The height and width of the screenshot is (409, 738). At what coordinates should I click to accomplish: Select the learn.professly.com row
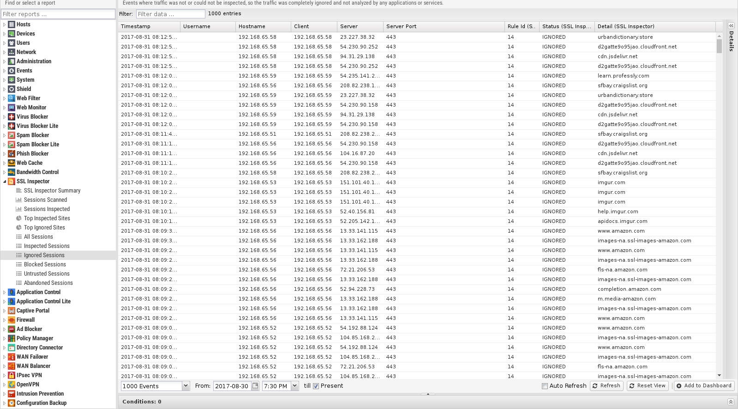tap(417, 76)
